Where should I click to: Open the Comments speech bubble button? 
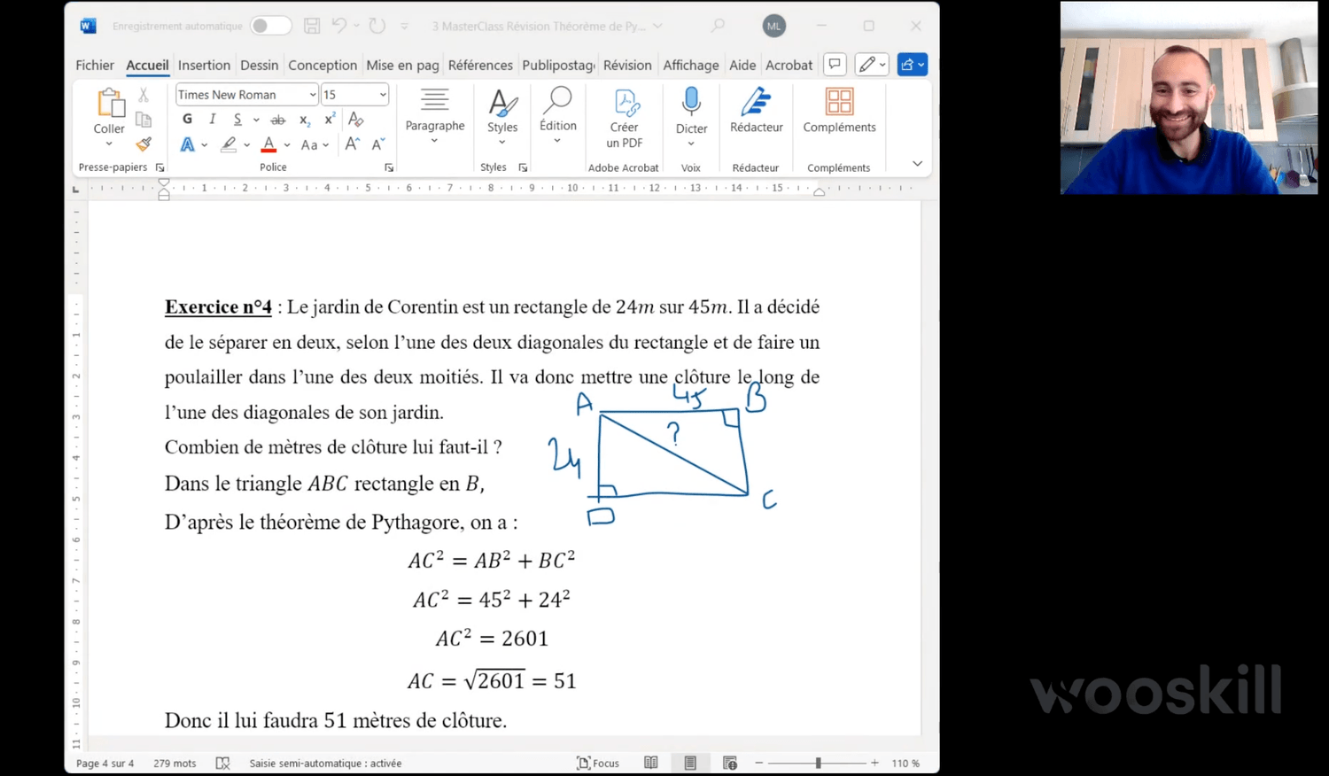coord(835,64)
